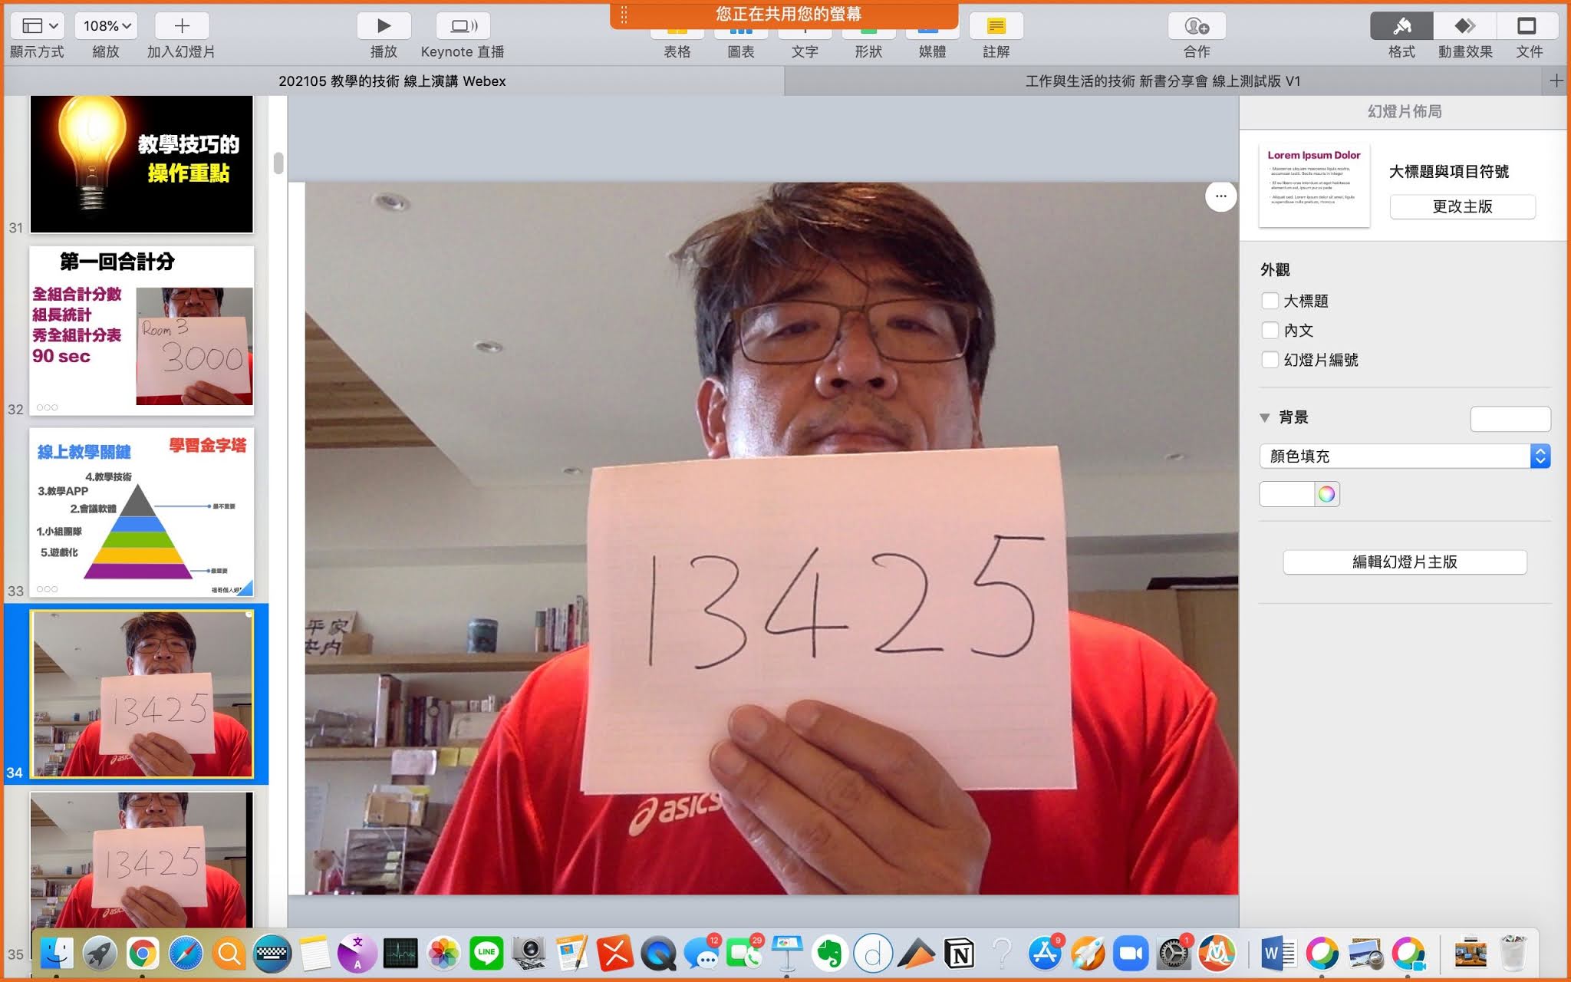1571x982 pixels.
Task: Click the 更改主版 change master button
Action: coord(1462,206)
